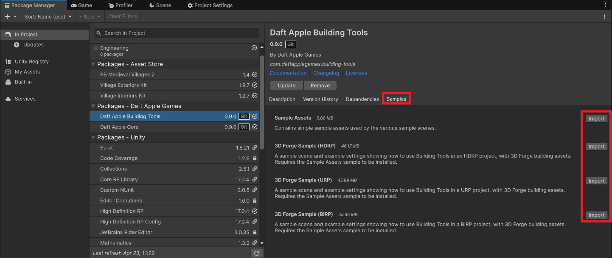
Task: Click the Built-in sidebar icon
Action: 8,82
